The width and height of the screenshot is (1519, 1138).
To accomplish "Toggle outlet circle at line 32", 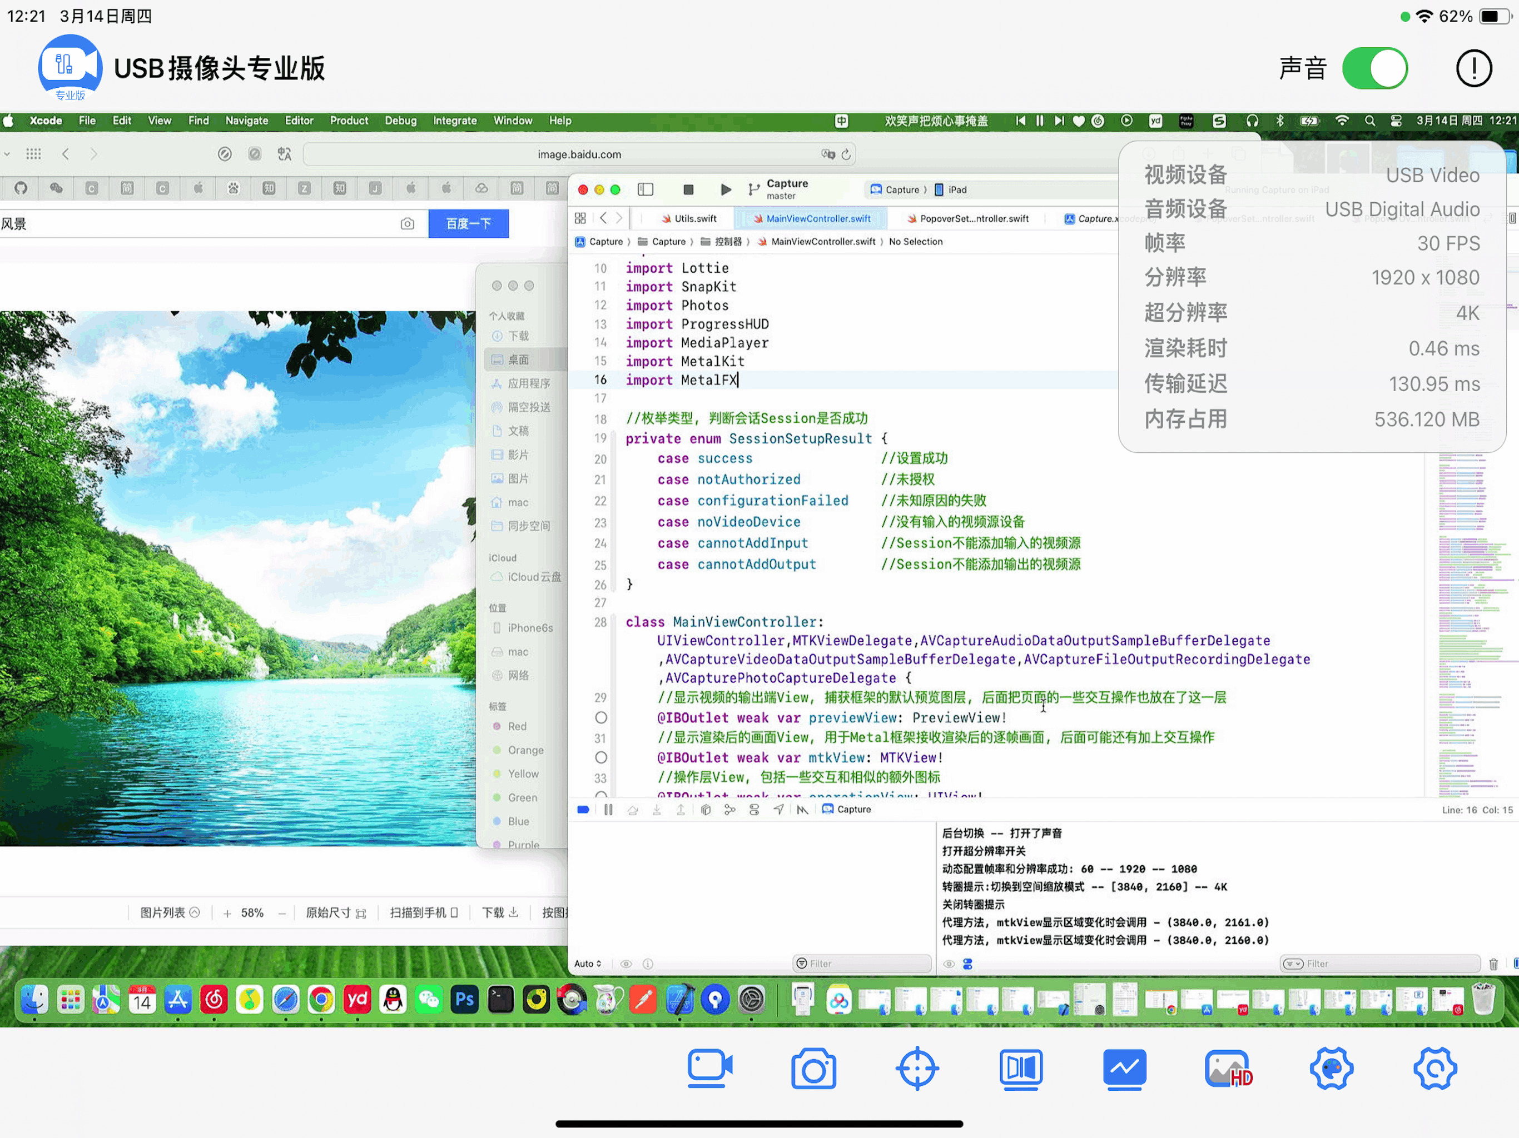I will pyautogui.click(x=601, y=758).
